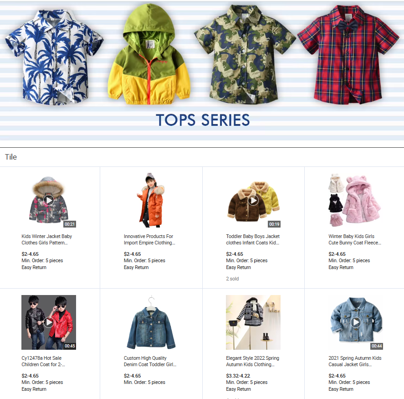Open the pink bunny coat product image
Screen dimensions: 404x399
coord(356,200)
